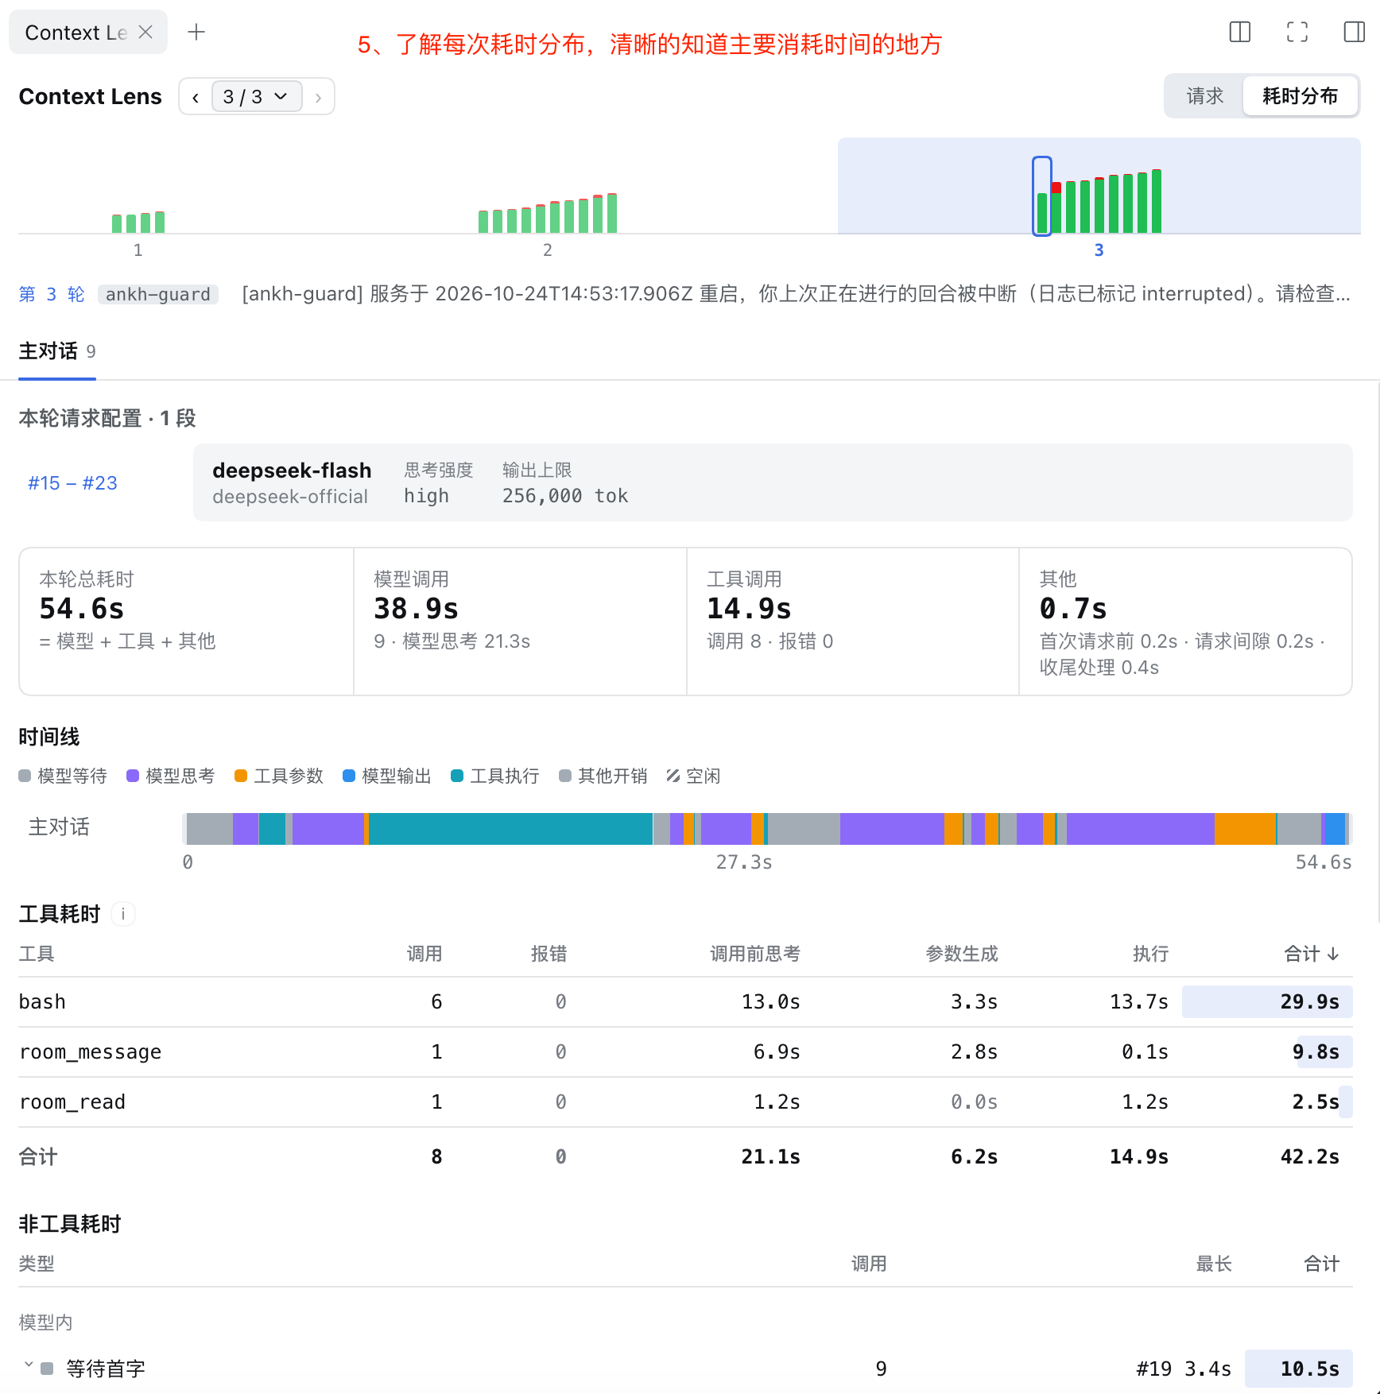Click the 主对话 timeline bar
The height and width of the screenshot is (1394, 1380).
[x=767, y=829]
